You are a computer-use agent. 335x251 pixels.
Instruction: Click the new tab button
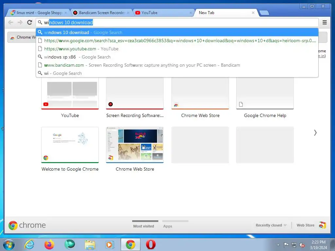pyautogui.click(x=264, y=13)
